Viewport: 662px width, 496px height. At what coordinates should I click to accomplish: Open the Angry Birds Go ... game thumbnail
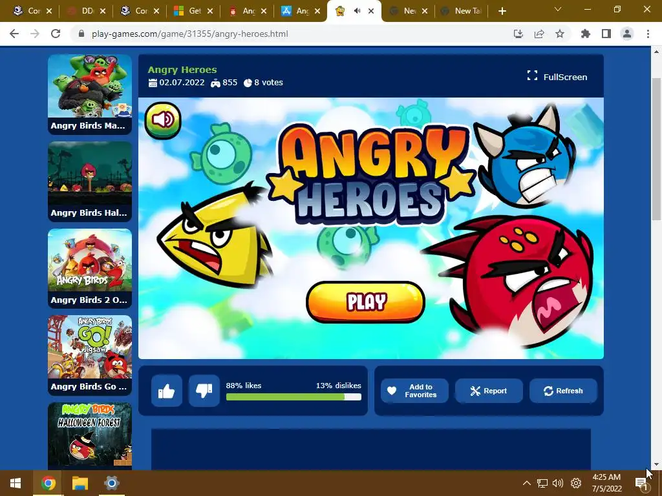point(90,356)
